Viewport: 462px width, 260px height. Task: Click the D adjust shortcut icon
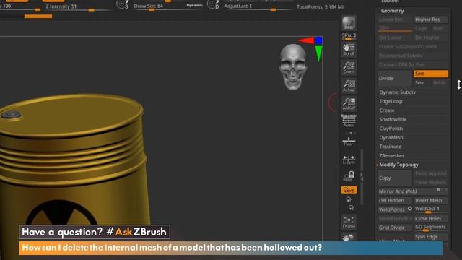pyautogui.click(x=213, y=5)
